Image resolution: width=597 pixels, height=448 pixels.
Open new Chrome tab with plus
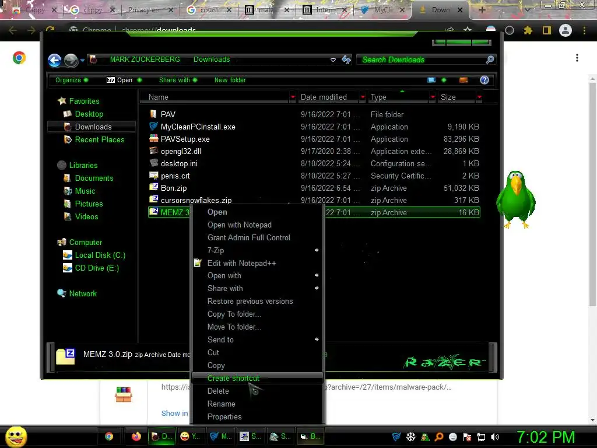point(482,10)
